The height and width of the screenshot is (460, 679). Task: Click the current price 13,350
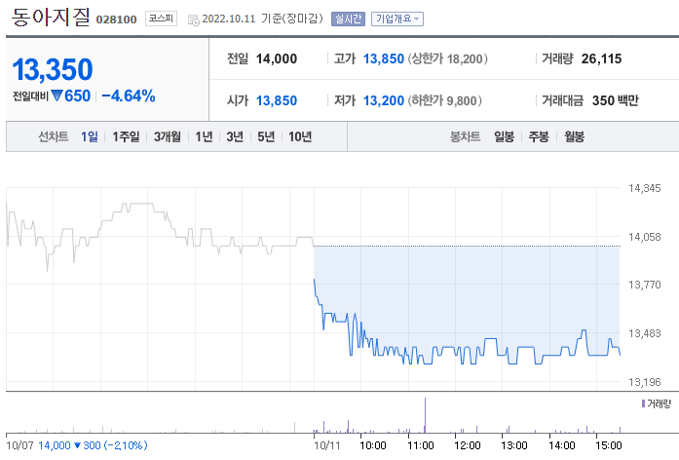tap(53, 70)
